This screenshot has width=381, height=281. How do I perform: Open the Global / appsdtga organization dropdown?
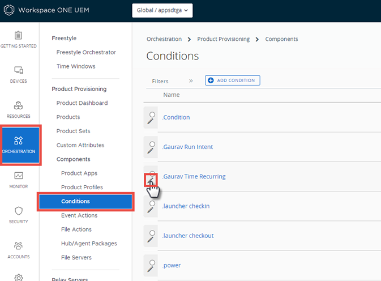[162, 10]
